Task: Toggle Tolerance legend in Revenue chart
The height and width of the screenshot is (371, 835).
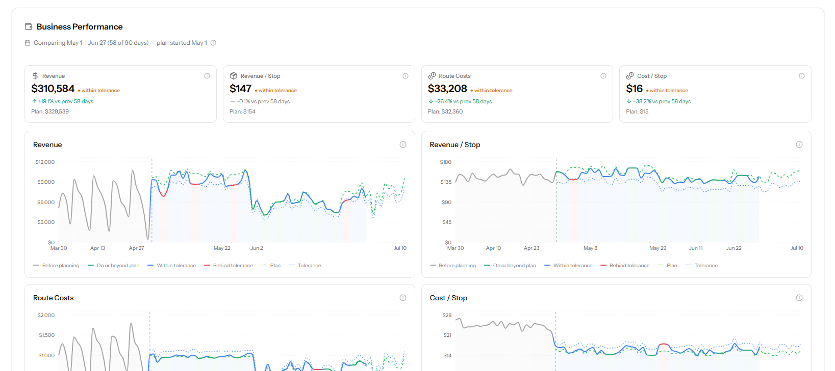Action: click(305, 266)
